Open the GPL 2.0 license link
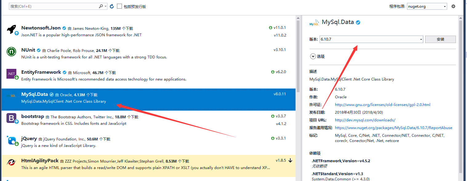The width and height of the screenshot is (467, 181). (383, 105)
